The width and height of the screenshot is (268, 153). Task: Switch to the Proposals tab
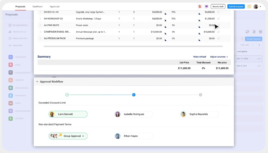tap(20, 7)
